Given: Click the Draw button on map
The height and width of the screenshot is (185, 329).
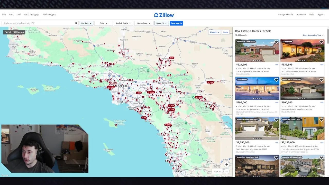Looking at the screenshot, I should [226, 32].
